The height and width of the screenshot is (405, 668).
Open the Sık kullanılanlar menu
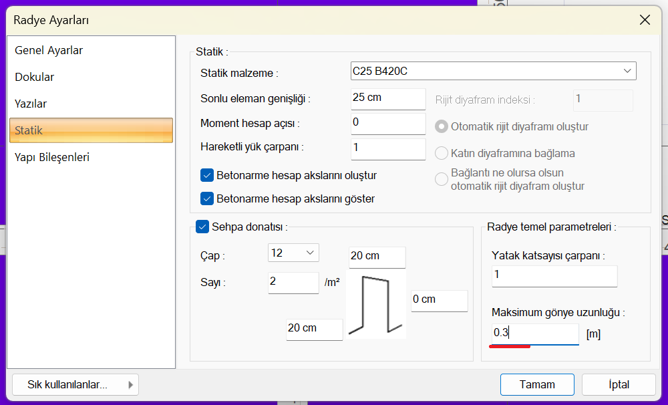[75, 384]
